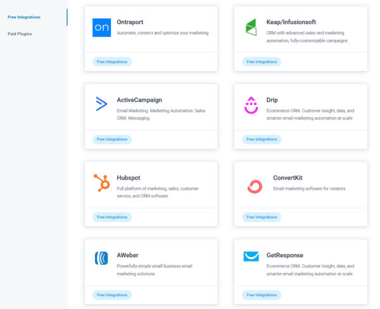This screenshot has width=380, height=309.
Task: Click Free Integrations tag under ConvertKit
Action: coord(262,217)
